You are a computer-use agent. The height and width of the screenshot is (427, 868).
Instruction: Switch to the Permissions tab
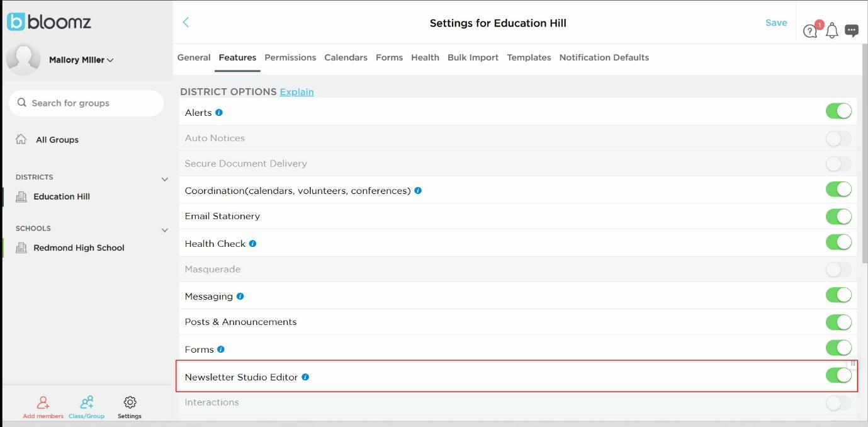click(x=290, y=57)
